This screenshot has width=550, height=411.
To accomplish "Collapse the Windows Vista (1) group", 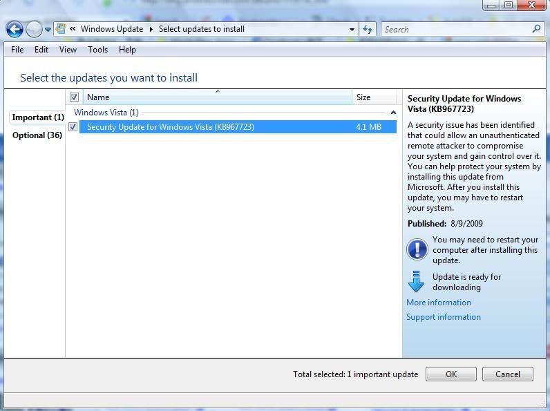I will point(393,113).
